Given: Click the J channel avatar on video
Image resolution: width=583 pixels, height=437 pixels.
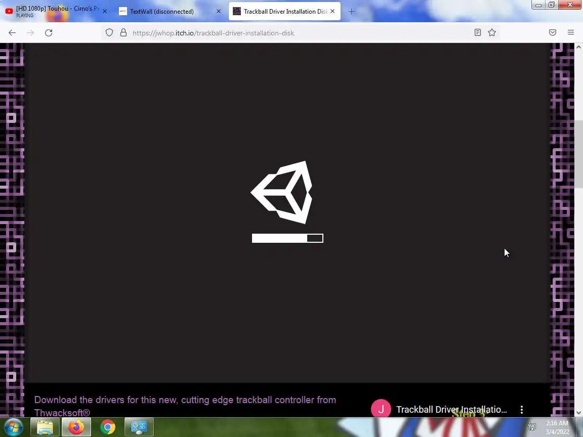Looking at the screenshot, I should pos(381,409).
